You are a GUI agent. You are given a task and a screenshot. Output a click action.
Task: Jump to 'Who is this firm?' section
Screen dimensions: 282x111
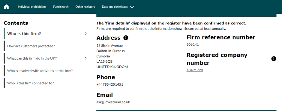coord(24,33)
